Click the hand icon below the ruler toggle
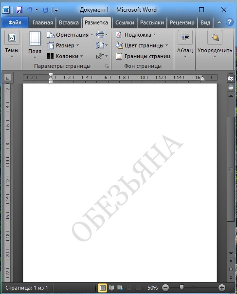Viewport: 237px width, 294px height. coord(231,87)
